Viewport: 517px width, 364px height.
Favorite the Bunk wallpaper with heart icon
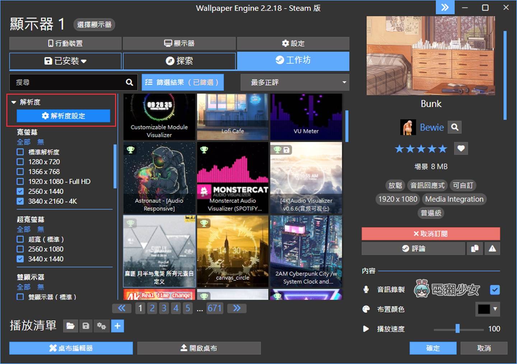coord(461,148)
